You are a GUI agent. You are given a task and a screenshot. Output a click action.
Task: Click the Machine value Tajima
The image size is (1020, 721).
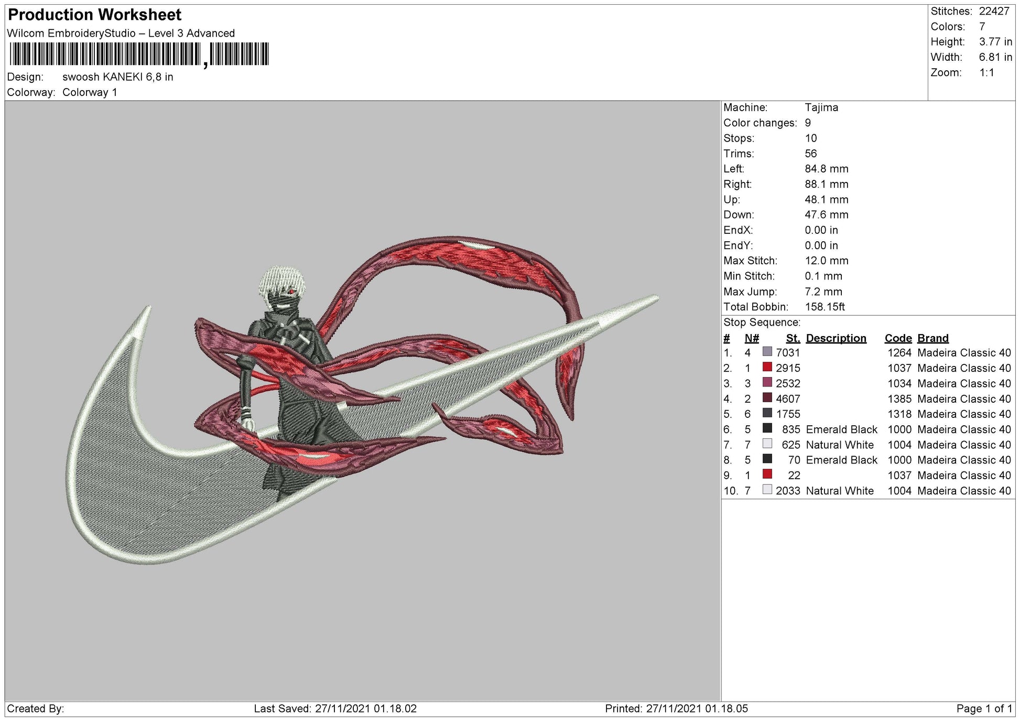point(821,107)
